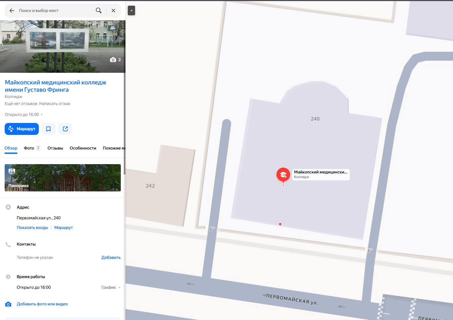Click 'Добавить' to add a phone
The width and height of the screenshot is (453, 320).
[x=111, y=258]
